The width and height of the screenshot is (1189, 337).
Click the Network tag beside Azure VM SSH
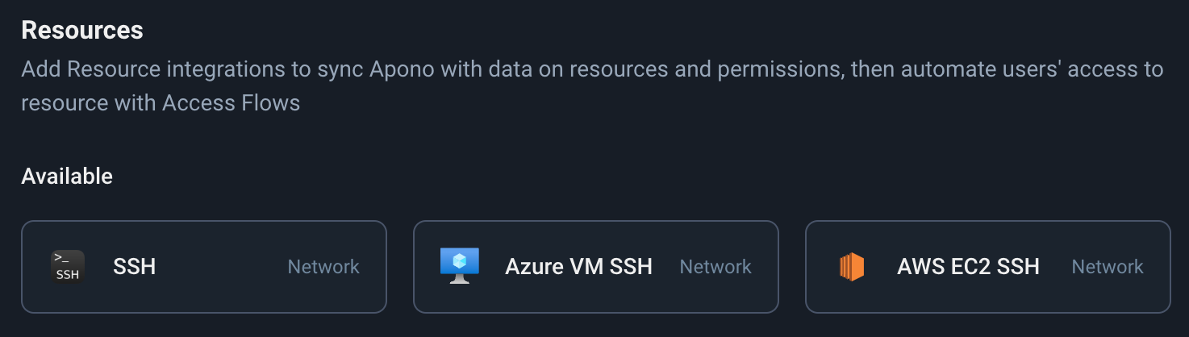coord(715,267)
